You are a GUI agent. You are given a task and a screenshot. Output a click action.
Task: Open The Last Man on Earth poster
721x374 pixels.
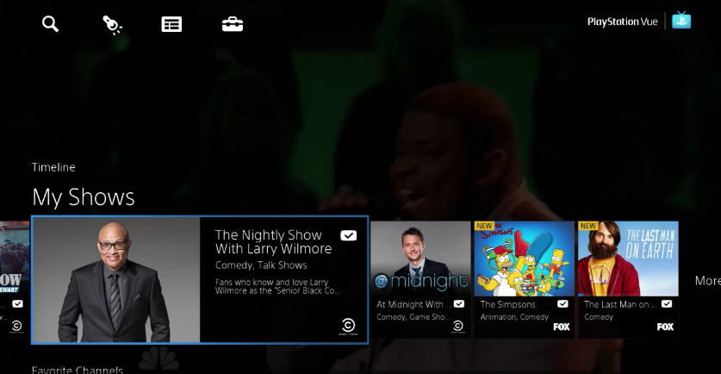click(x=627, y=259)
